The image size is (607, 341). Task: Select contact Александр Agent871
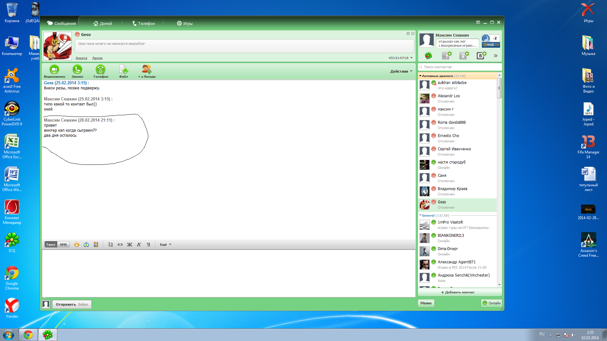(x=457, y=265)
